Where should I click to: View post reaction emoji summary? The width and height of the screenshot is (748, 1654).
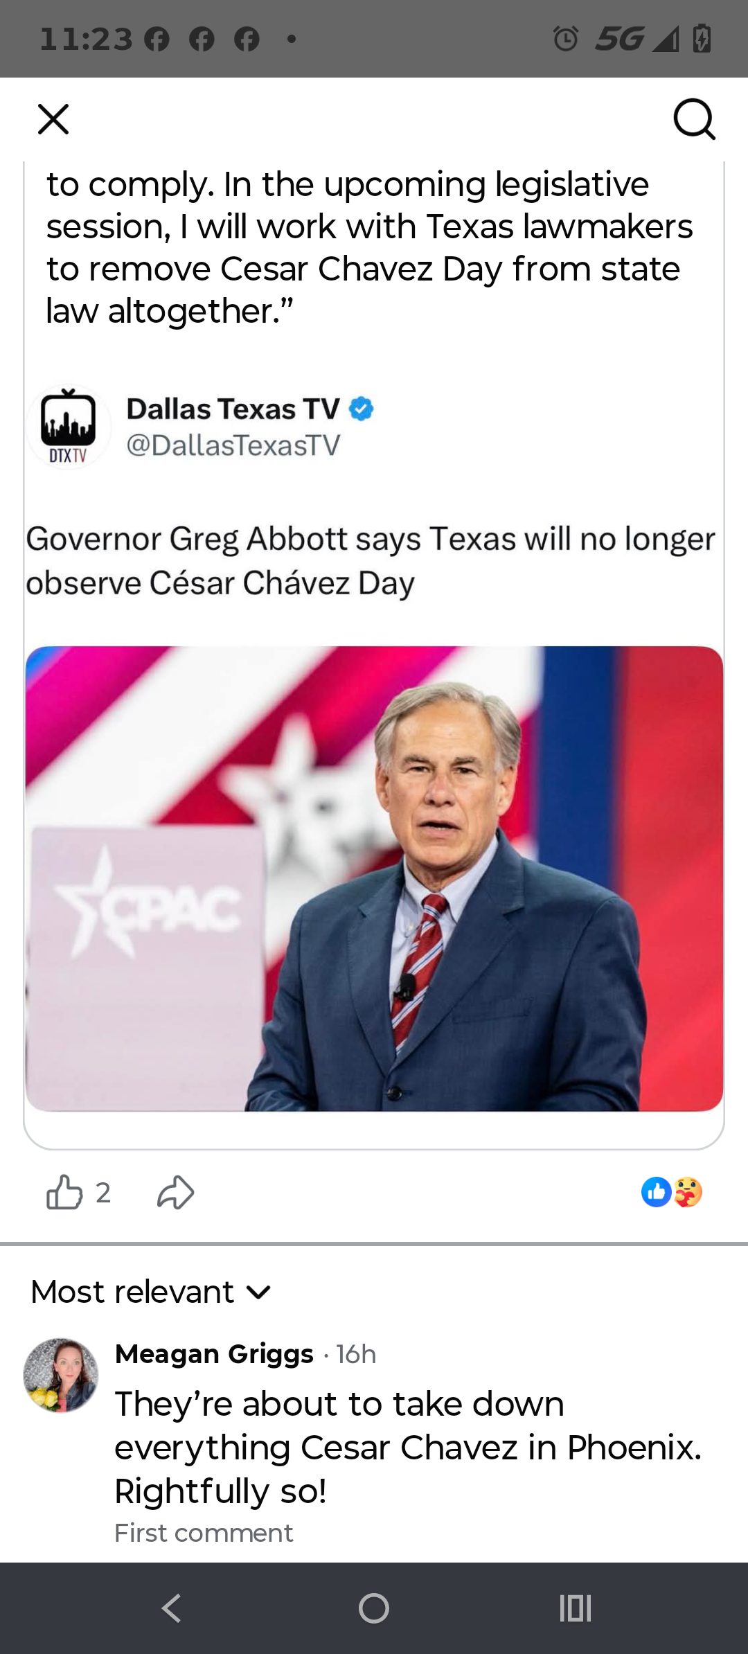click(x=672, y=1192)
